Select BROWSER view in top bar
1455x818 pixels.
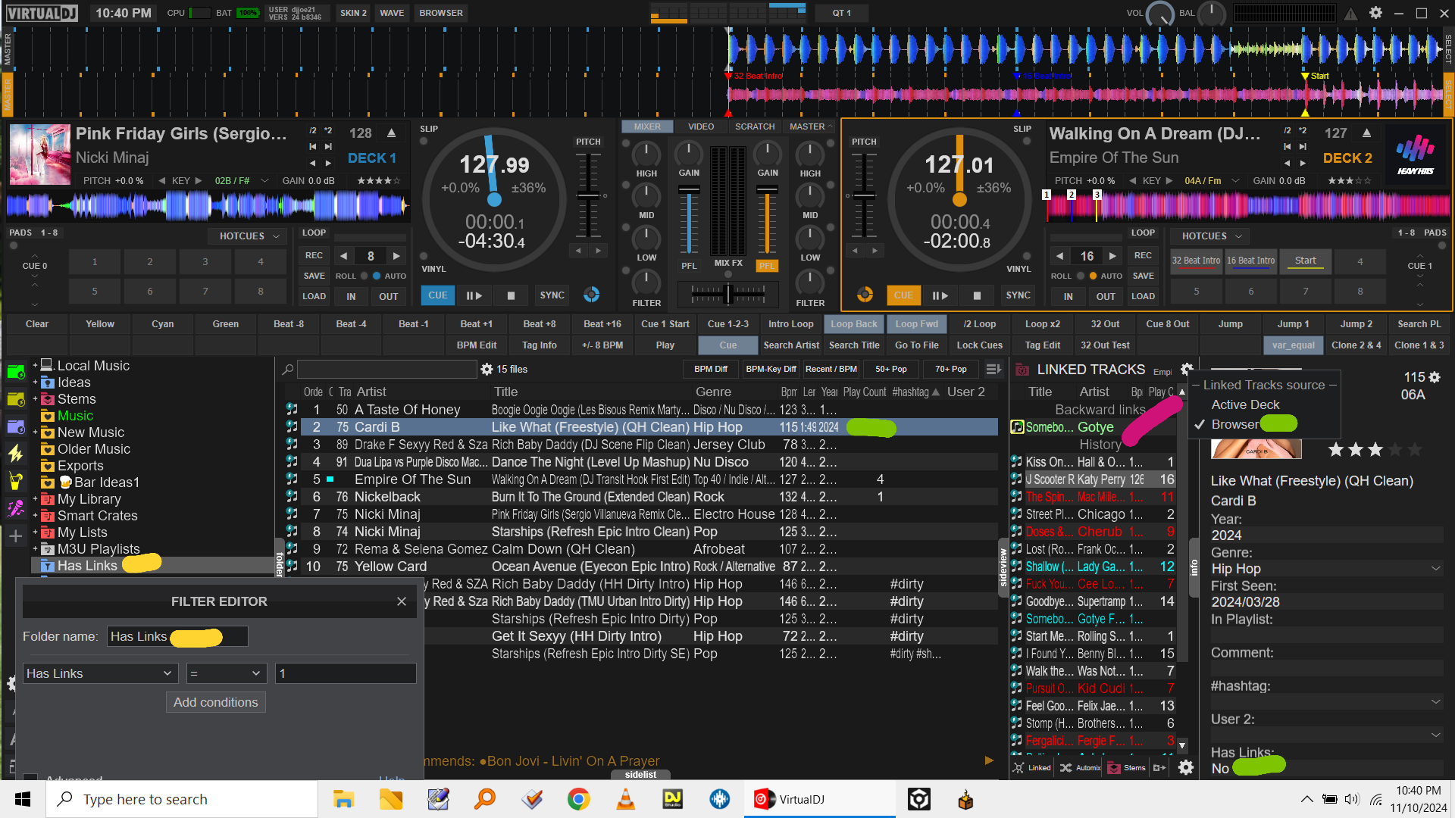coord(441,13)
